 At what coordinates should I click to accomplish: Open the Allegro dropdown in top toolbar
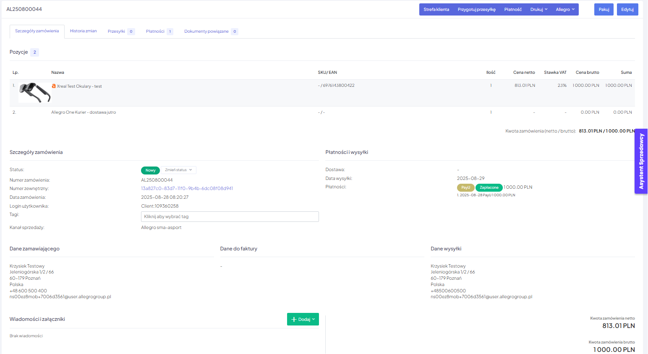click(x=565, y=10)
